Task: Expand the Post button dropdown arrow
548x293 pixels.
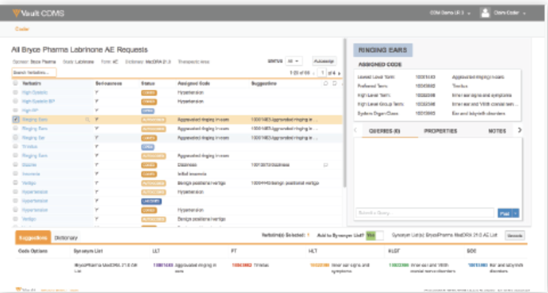Action: click(x=516, y=213)
